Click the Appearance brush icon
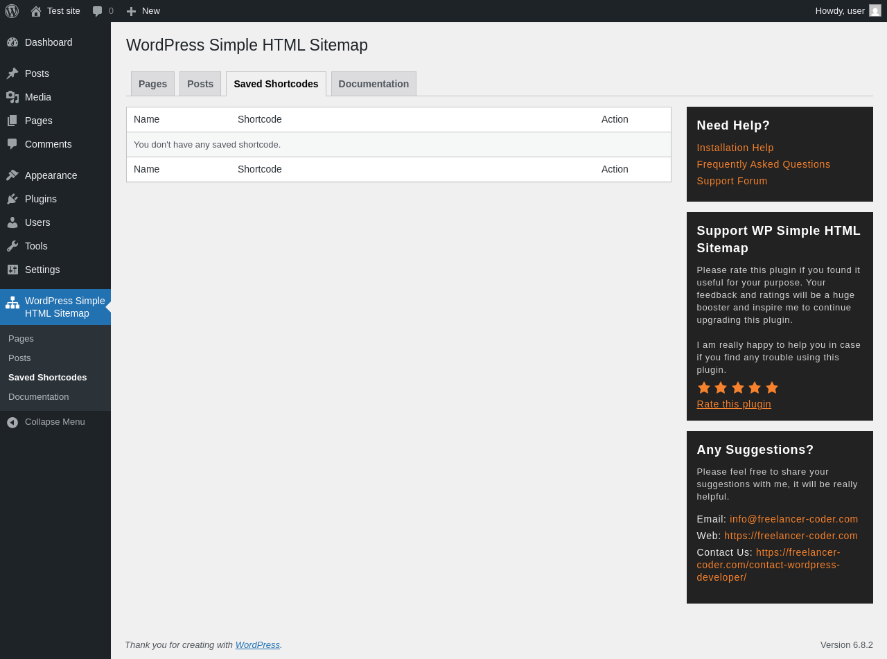This screenshot has width=887, height=659. [12, 175]
